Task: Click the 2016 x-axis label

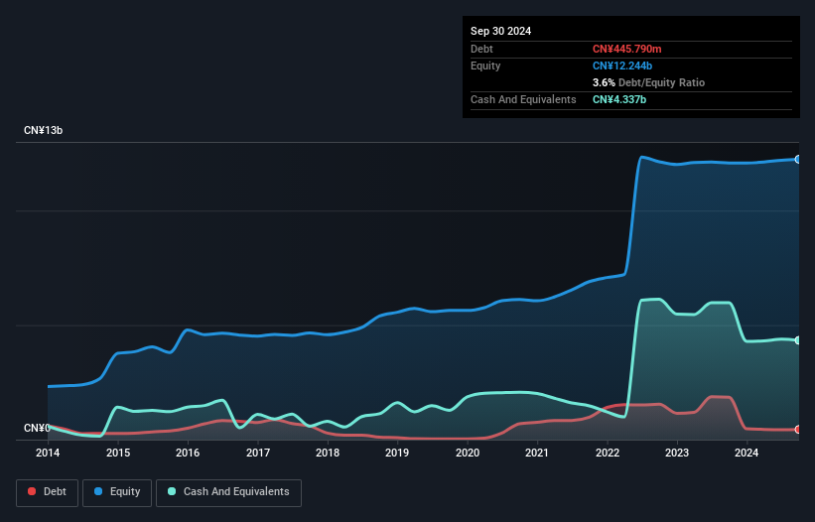Action: 188,453
